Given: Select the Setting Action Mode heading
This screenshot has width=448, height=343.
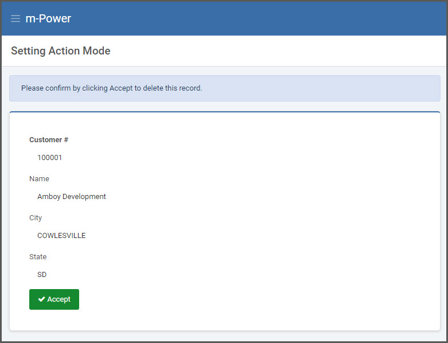Looking at the screenshot, I should pos(61,51).
